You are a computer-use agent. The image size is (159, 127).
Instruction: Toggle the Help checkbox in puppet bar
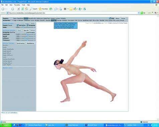tap(110, 18)
